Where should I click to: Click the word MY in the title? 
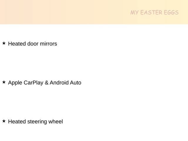point(134,13)
